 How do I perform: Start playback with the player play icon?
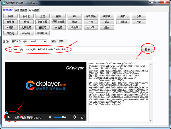[9, 117]
